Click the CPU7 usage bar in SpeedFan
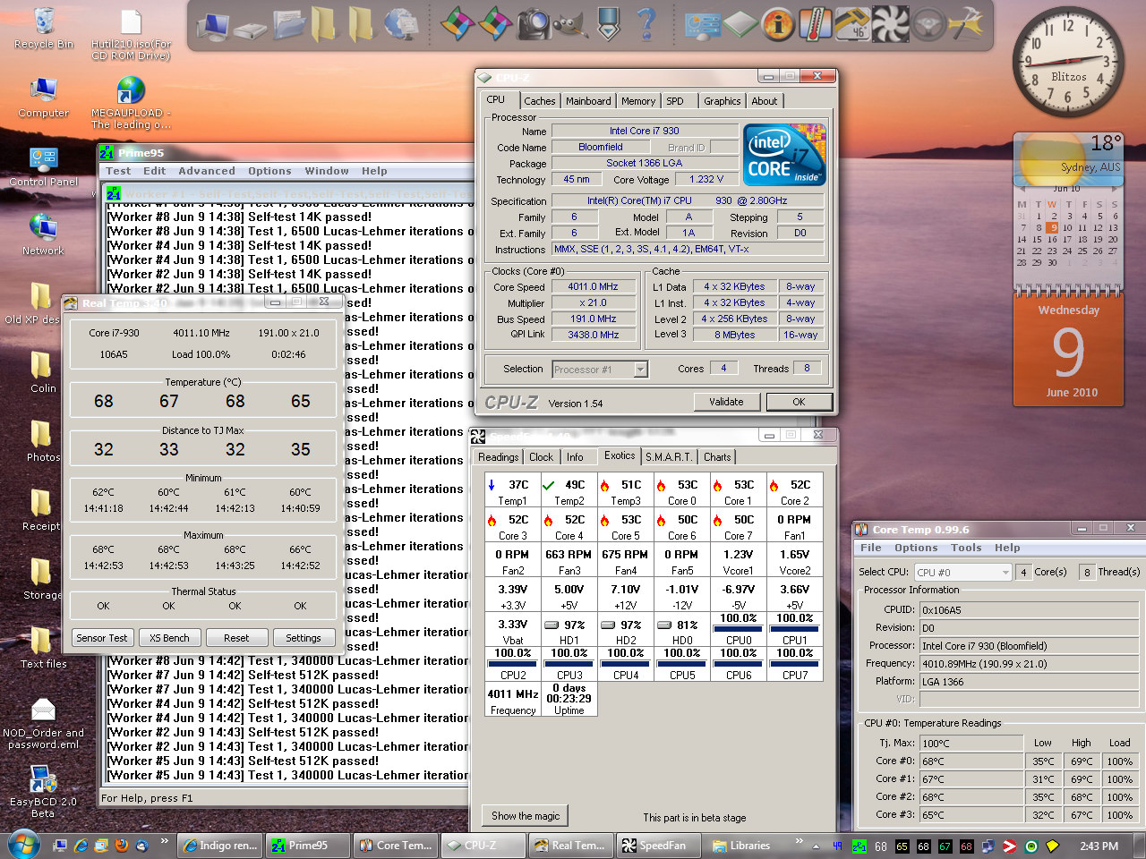Image resolution: width=1146 pixels, height=859 pixels. coord(795,664)
